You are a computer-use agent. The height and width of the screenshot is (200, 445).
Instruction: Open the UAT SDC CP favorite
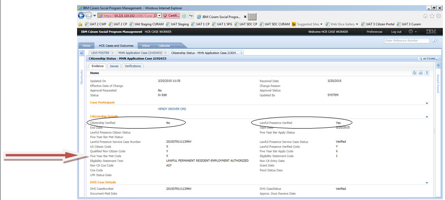pos(246,24)
